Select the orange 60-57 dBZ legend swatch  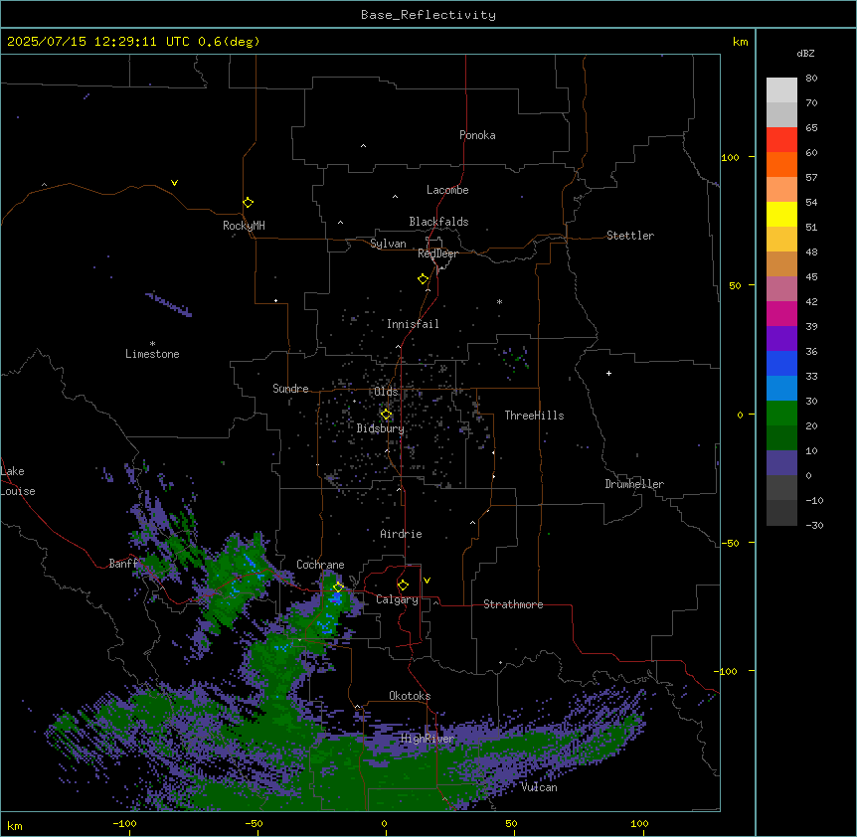coord(781,164)
